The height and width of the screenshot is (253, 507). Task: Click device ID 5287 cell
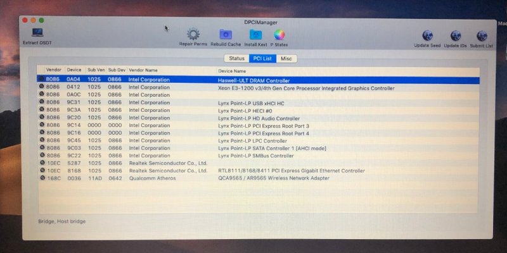(74, 163)
